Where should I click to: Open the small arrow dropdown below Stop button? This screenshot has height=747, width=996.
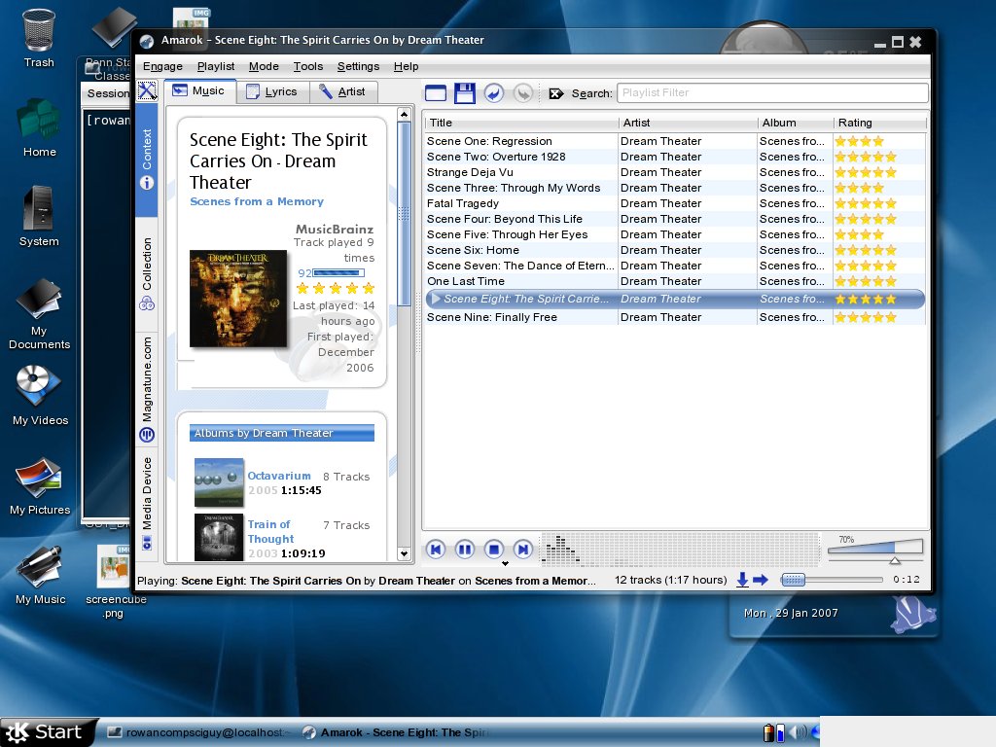click(x=505, y=563)
